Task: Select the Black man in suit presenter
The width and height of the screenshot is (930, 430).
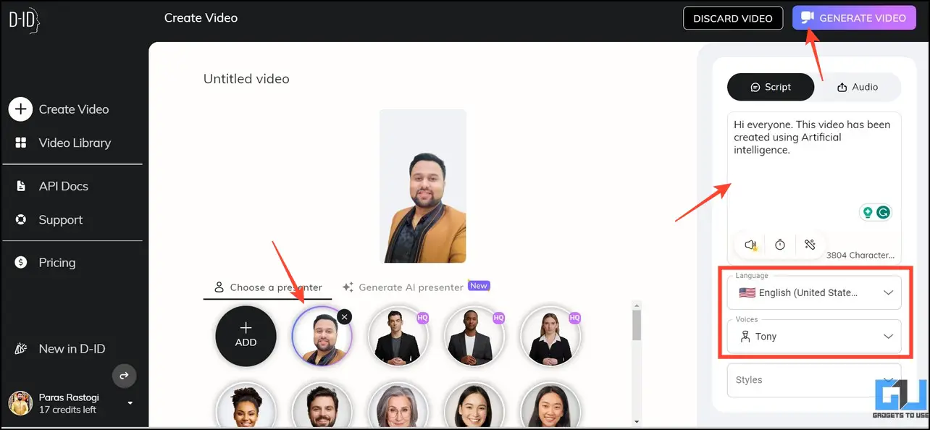Action: click(474, 337)
